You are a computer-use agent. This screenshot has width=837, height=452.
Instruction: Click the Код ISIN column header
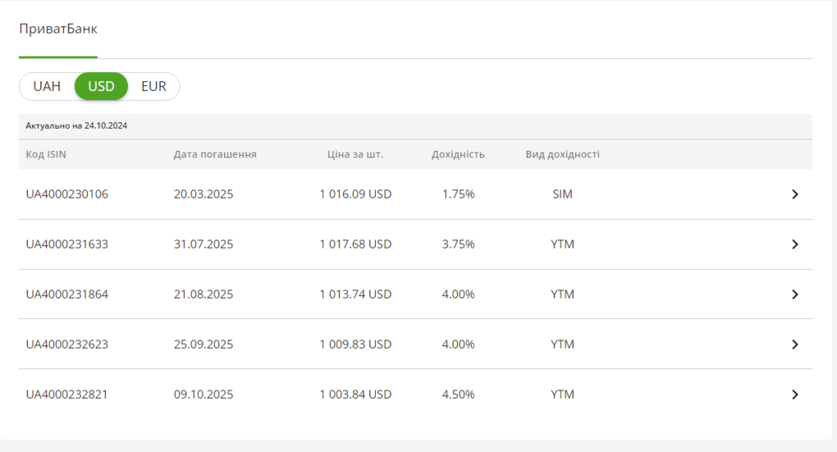(46, 154)
